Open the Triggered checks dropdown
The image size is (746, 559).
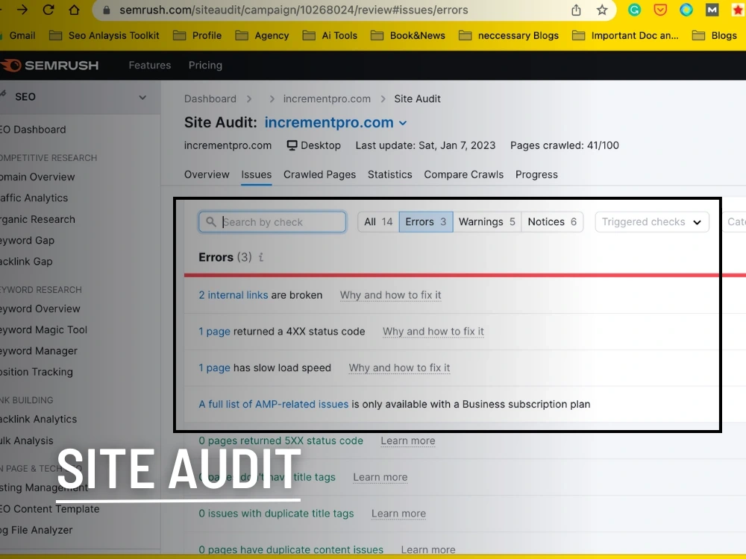coord(652,222)
